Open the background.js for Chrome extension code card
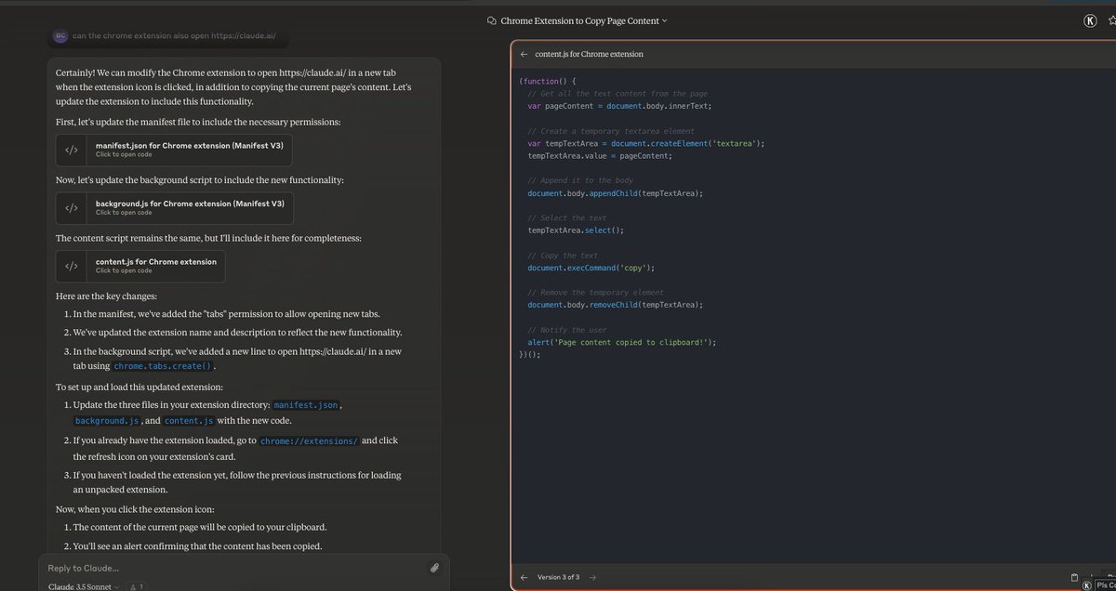Viewport: 1116px width, 591px height. (174, 207)
